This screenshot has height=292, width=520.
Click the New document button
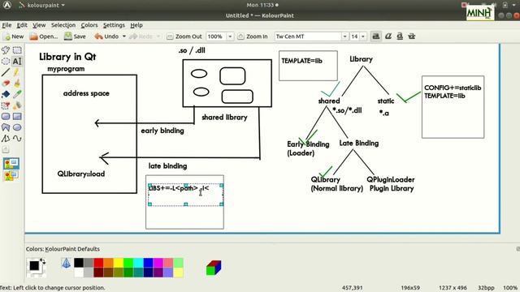13,36
